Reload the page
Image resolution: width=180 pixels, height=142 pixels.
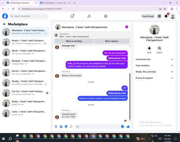pyautogui.click(x=13, y=9)
